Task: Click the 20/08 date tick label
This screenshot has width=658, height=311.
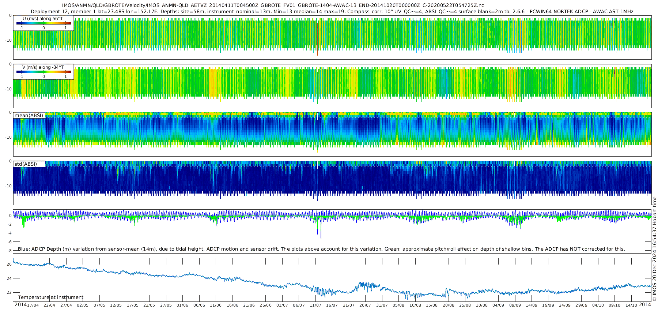Action: click(448, 305)
